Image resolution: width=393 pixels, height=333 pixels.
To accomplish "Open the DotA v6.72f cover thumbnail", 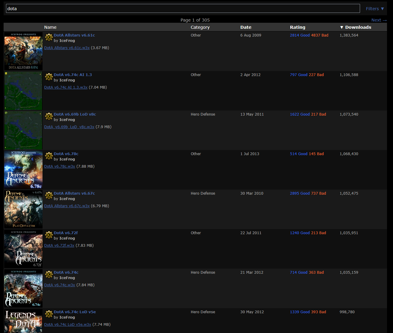I will coord(23,249).
